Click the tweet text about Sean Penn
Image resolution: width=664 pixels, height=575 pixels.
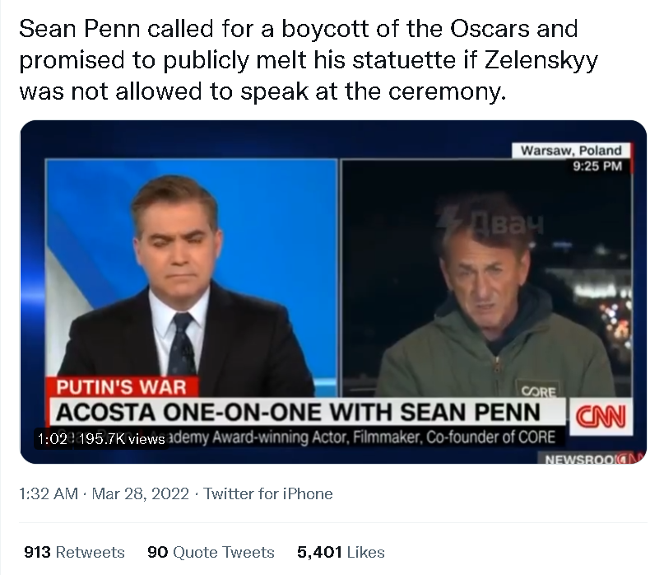pos(297,61)
